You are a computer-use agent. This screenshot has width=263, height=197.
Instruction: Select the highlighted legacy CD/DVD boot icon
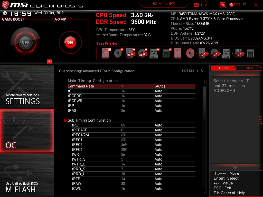[x=190, y=53]
